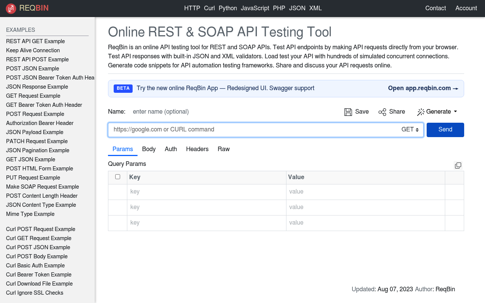Click the second row value field
Image resolution: width=485 pixels, height=303 pixels.
tap(366, 208)
